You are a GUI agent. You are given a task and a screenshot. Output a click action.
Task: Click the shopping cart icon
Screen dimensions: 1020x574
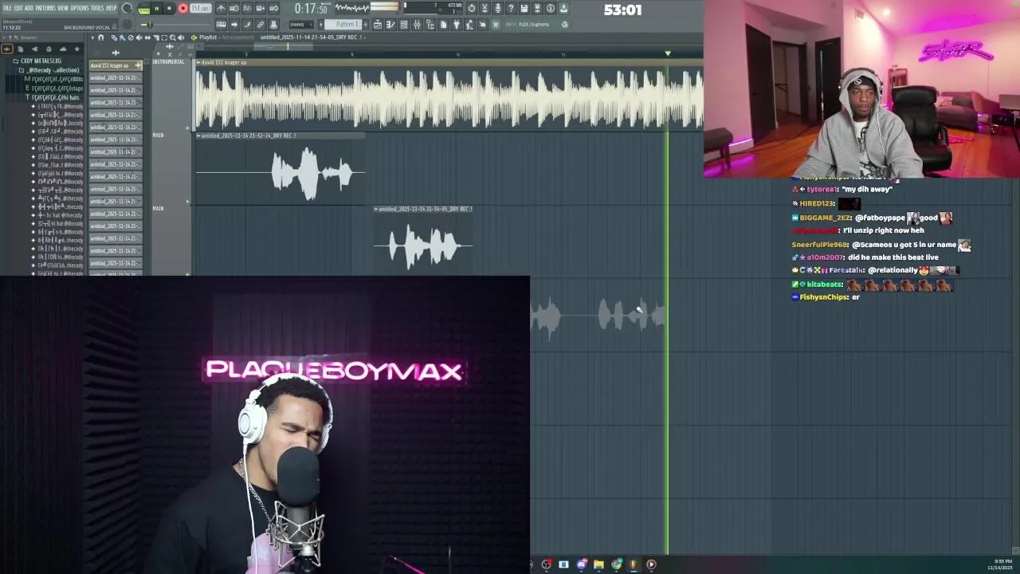pos(496,25)
